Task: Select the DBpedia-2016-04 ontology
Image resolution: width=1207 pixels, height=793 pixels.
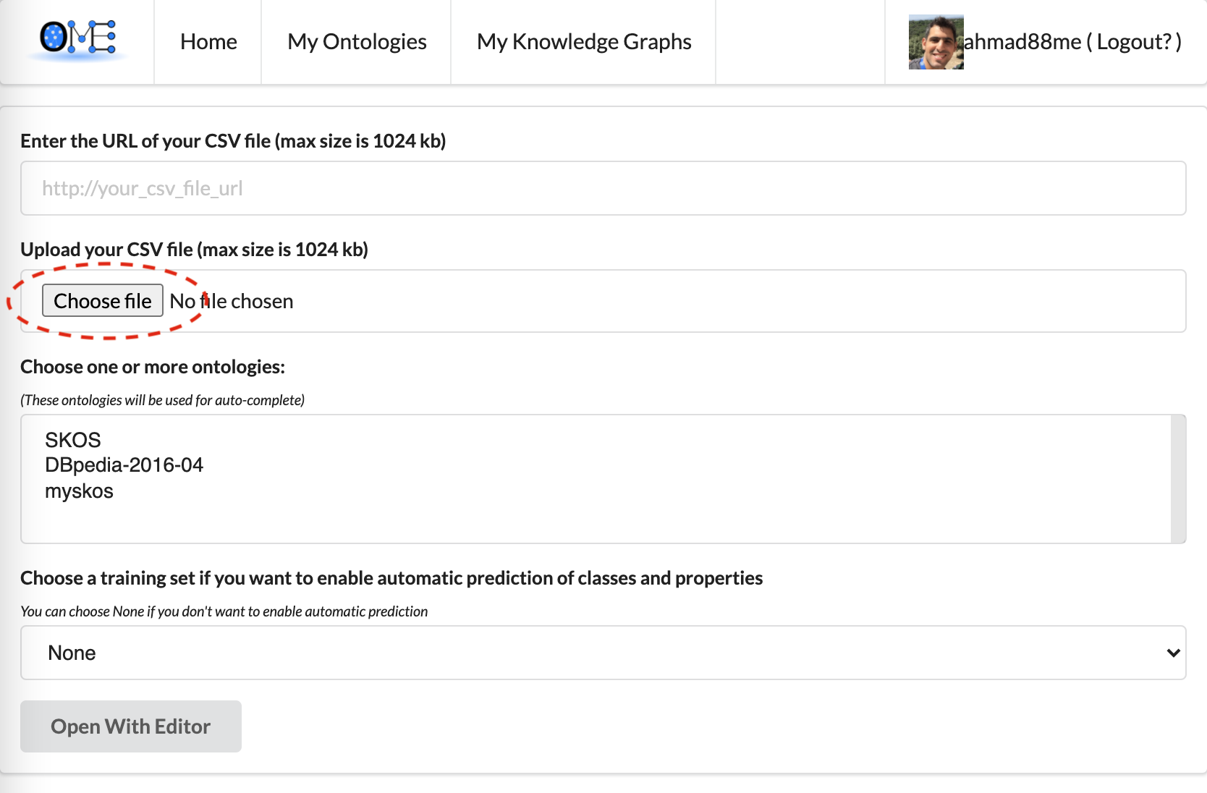Action: (124, 465)
